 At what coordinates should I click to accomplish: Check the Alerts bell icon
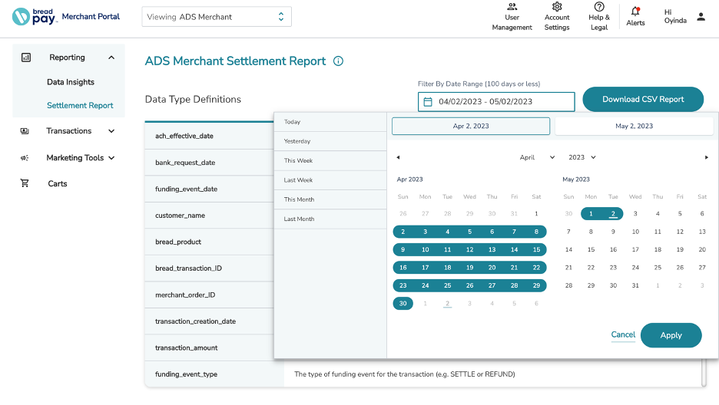(635, 11)
